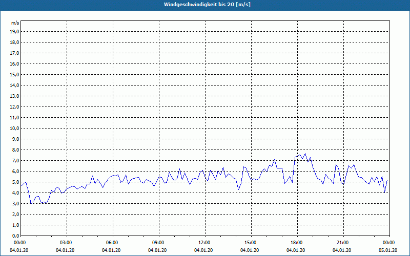Click the chart title "Windgeschwindigkeit bis 20 [m/s]"
Screen dimensions: 410x256
click(207, 5)
